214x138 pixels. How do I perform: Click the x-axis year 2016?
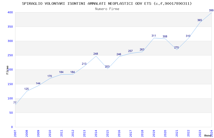[x=119, y=133]
